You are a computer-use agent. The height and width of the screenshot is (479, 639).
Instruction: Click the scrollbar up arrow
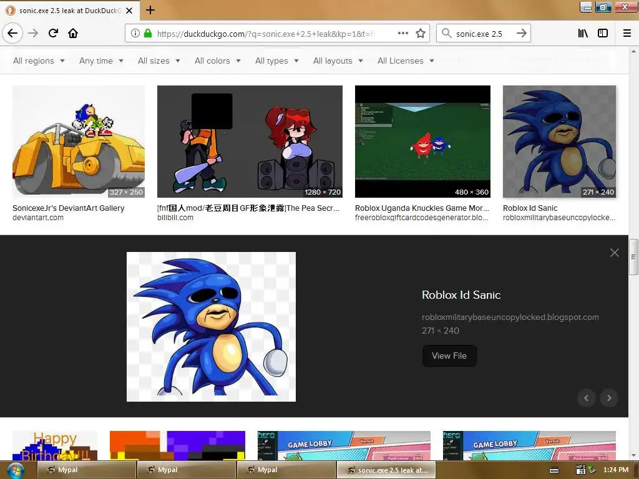click(633, 51)
